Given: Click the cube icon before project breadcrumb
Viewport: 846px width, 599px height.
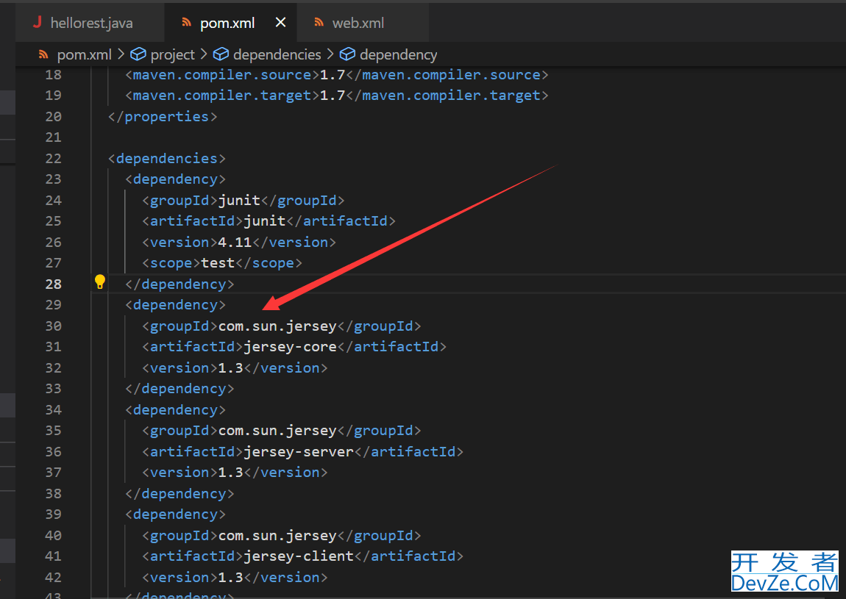Looking at the screenshot, I should click(138, 54).
